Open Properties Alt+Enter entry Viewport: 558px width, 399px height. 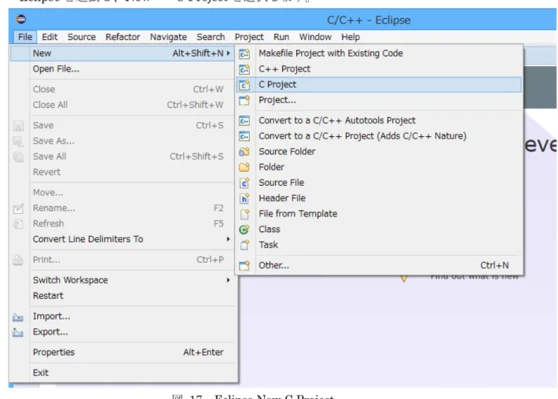(122, 353)
